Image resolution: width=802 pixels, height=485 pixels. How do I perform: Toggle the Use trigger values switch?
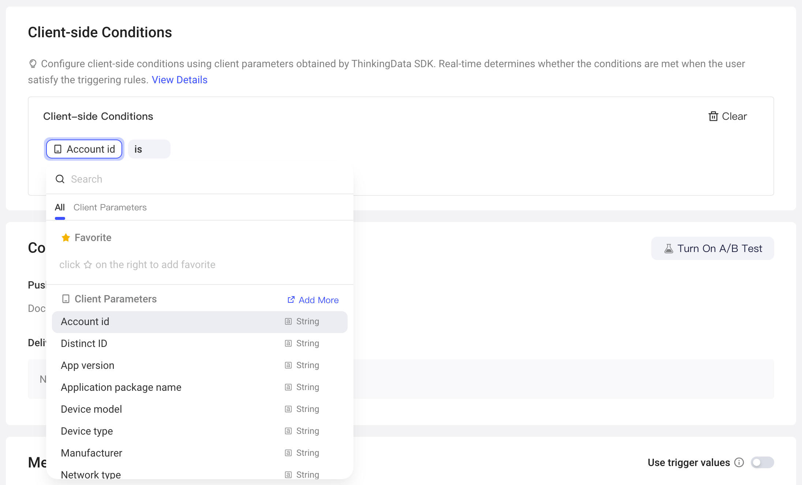click(762, 462)
